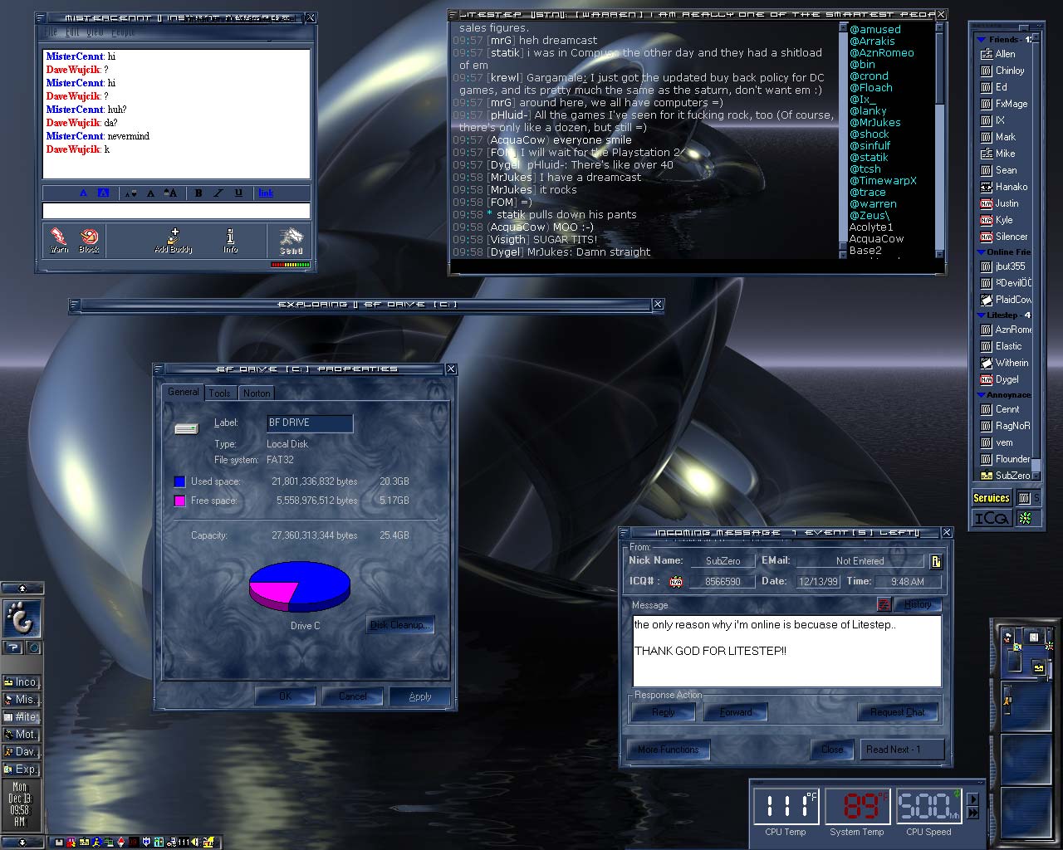1063x850 pixels.
Task: Click the down arrow below Litestep taskbar
Action: coord(22,843)
